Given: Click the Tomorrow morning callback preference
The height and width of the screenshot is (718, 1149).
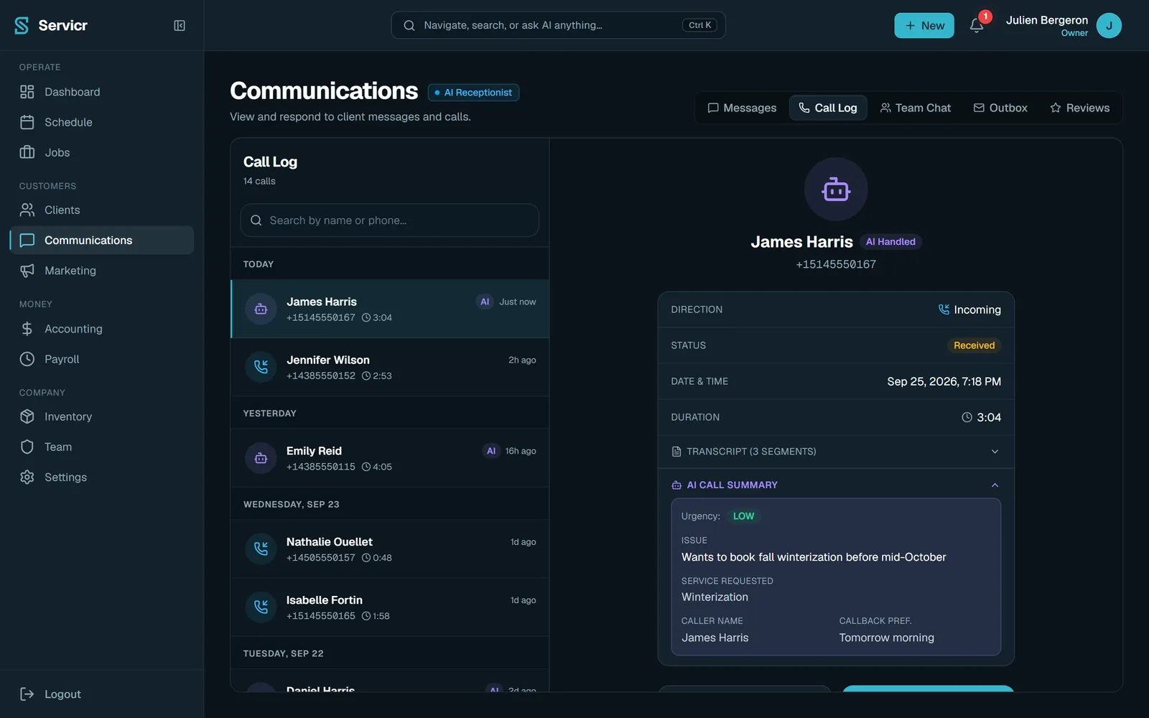Looking at the screenshot, I should coord(886,638).
